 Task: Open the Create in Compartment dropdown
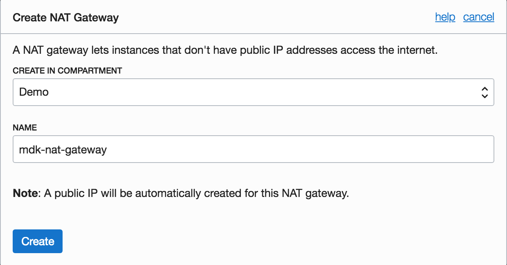point(253,92)
